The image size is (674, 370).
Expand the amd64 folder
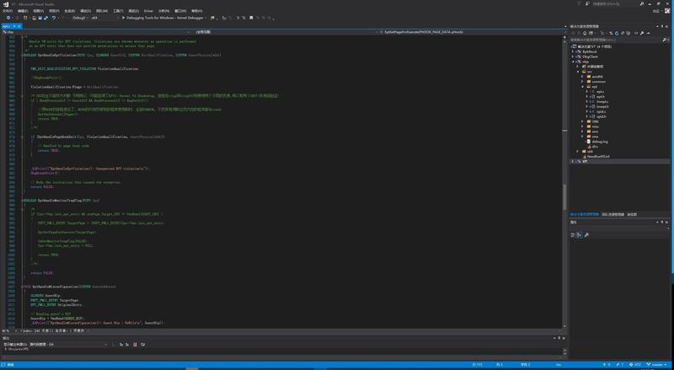click(x=582, y=77)
